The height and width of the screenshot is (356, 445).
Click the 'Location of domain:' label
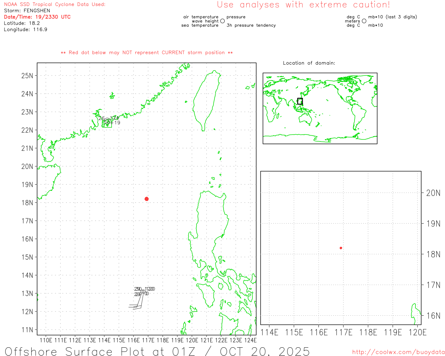point(309,63)
